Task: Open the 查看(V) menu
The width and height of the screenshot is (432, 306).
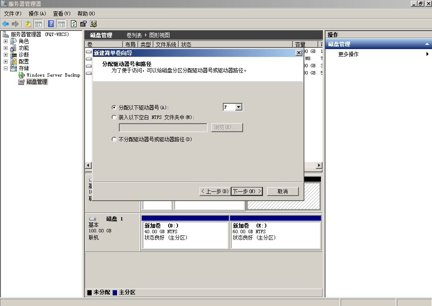Action: click(61, 14)
